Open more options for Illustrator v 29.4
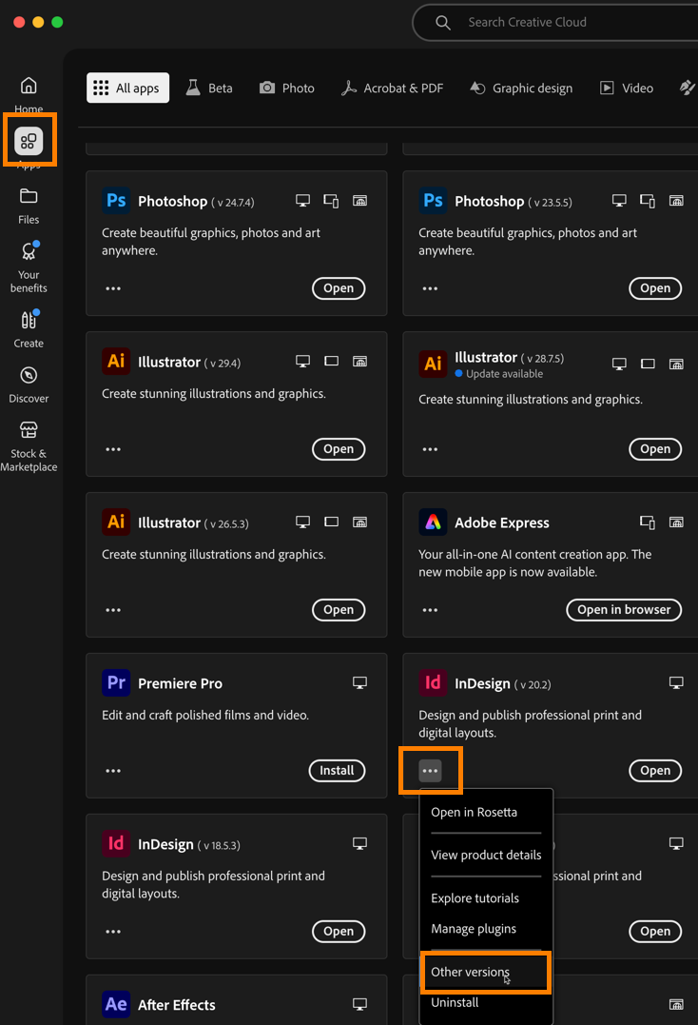This screenshot has width=698, height=1025. (113, 449)
